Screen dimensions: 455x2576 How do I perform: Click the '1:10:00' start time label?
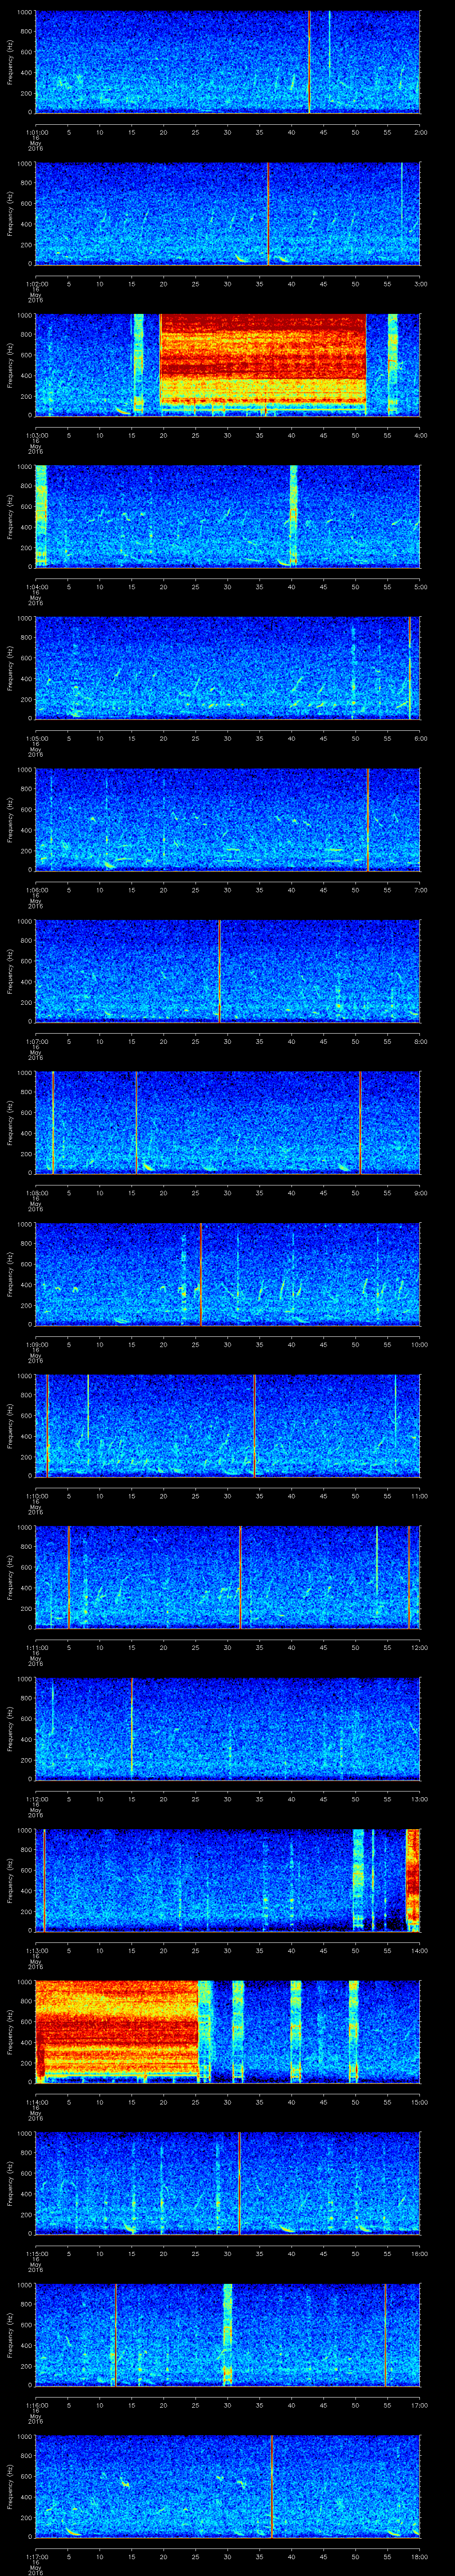[37, 1496]
